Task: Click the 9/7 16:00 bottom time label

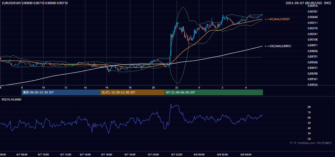Action: pyautogui.click(x=107, y=155)
